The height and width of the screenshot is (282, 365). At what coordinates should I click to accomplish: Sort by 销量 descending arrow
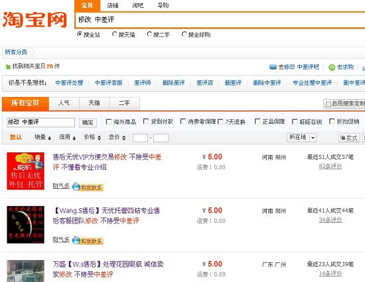pyautogui.click(x=49, y=138)
